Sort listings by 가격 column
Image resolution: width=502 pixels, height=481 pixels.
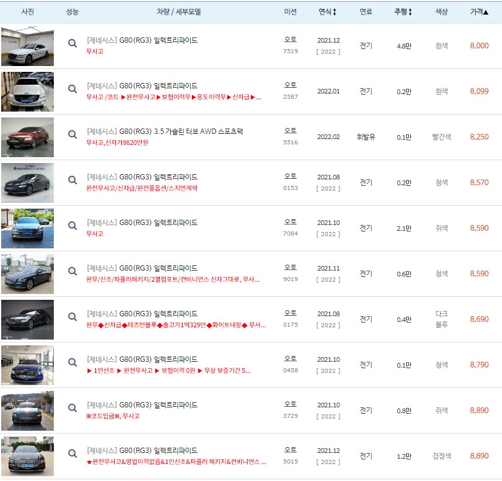[479, 12]
